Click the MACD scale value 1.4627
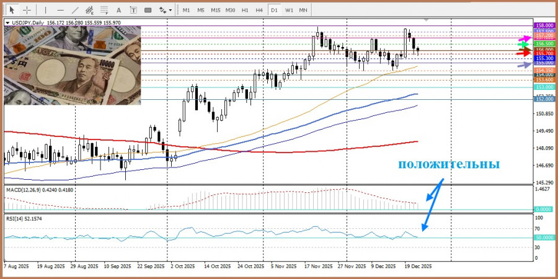This screenshot has height=279, width=558. coord(543,189)
